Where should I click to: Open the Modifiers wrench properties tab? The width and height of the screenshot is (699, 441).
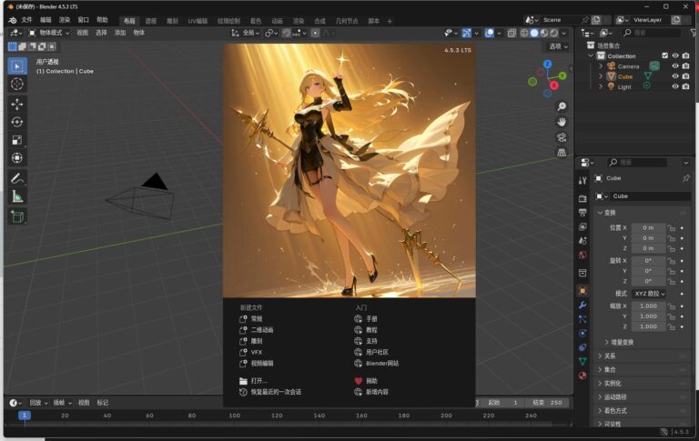(x=582, y=305)
